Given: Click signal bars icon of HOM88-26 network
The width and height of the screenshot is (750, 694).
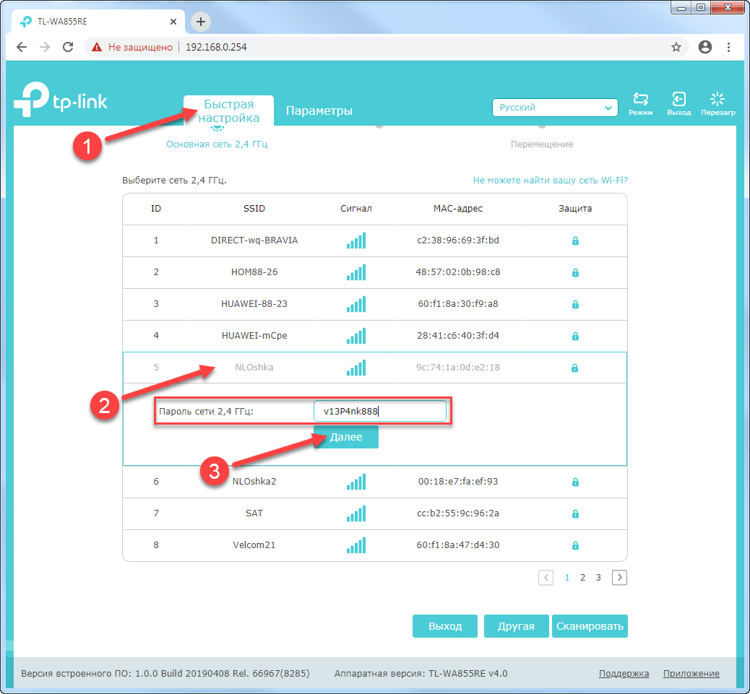Looking at the screenshot, I should 356,272.
